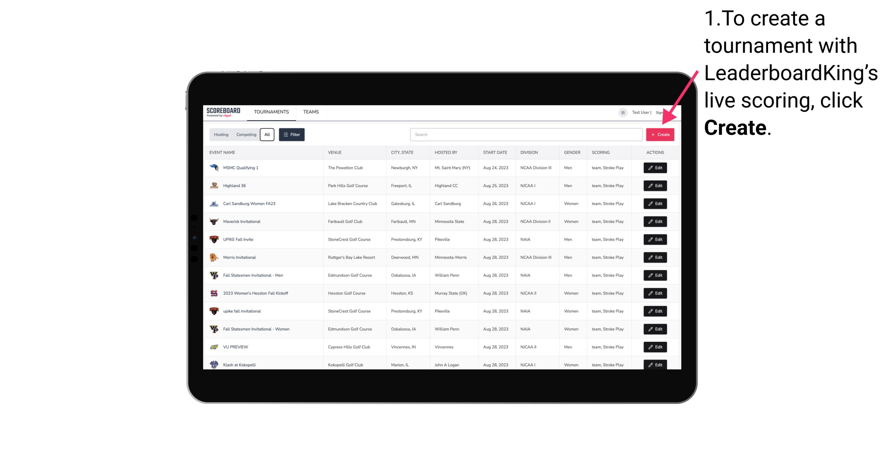The image size is (883, 475).
Task: Open the Filter dropdown options
Action: tap(291, 135)
